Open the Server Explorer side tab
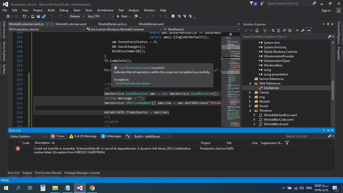This screenshot has width=343, height=193. coord(4,51)
